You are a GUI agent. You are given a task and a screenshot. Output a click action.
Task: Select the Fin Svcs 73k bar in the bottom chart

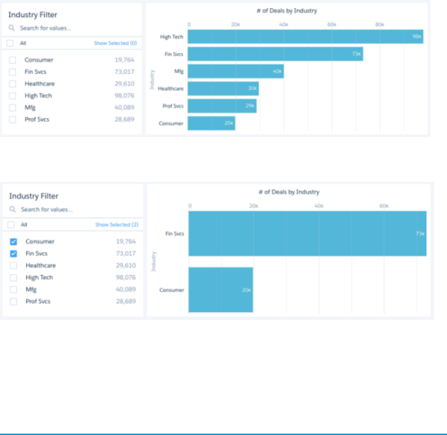coord(308,234)
